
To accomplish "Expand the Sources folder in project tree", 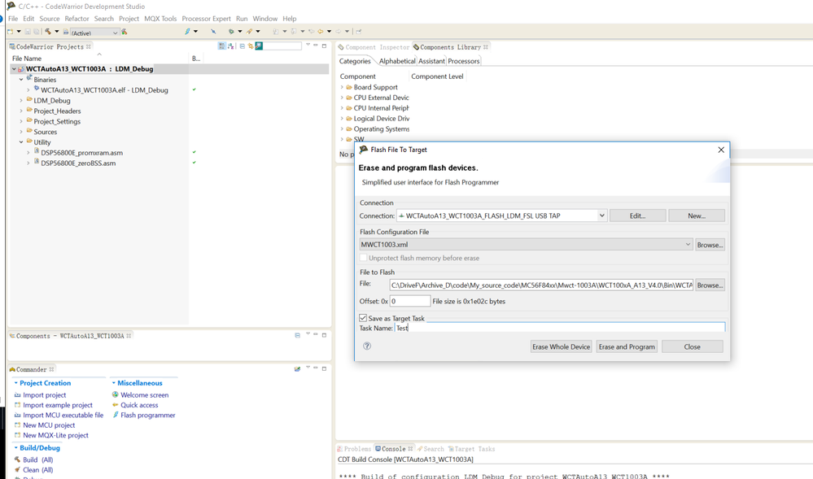I will coord(21,132).
